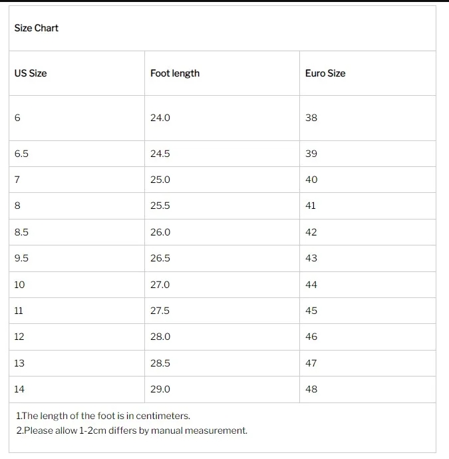Select the Foot length column header

coord(222,73)
